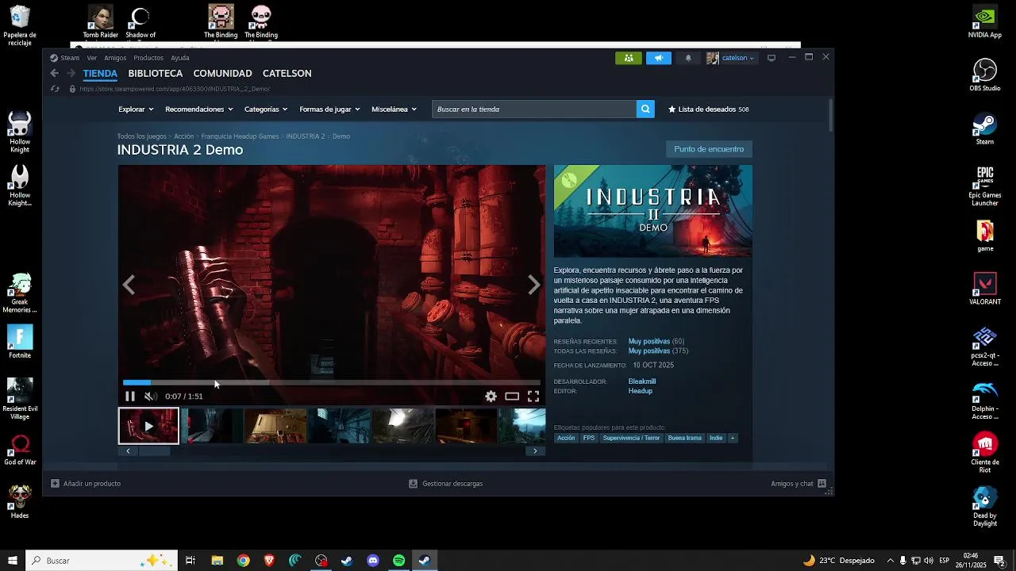
Task: Open Supervivencia / Terror tag
Action: [x=631, y=438]
